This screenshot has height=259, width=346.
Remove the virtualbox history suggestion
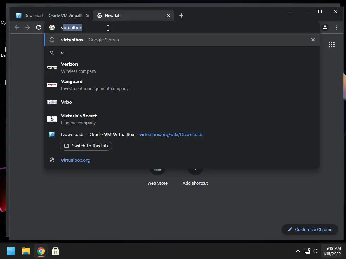pyautogui.click(x=313, y=40)
